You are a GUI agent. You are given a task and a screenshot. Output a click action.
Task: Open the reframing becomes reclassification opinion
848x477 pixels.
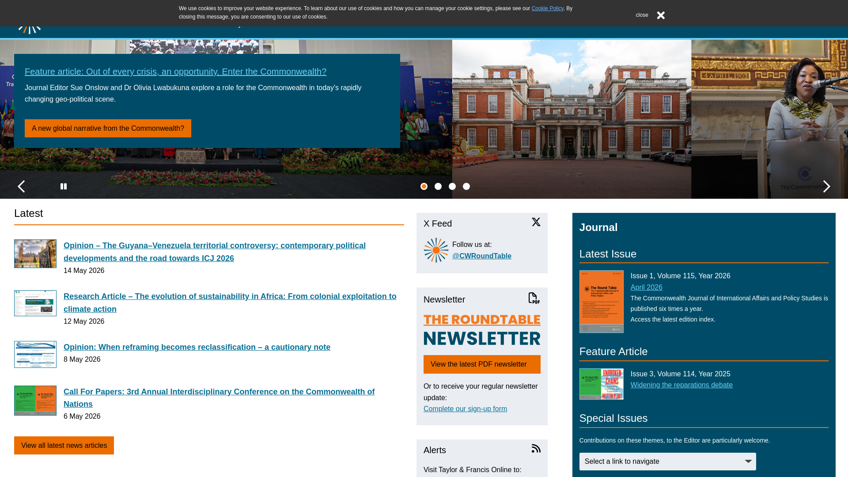tap(197, 347)
